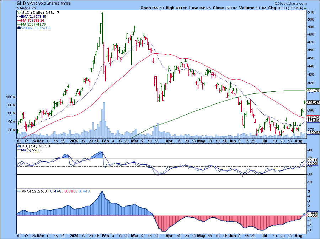Click the 65.33 RSI value tag on right

tap(312, 160)
